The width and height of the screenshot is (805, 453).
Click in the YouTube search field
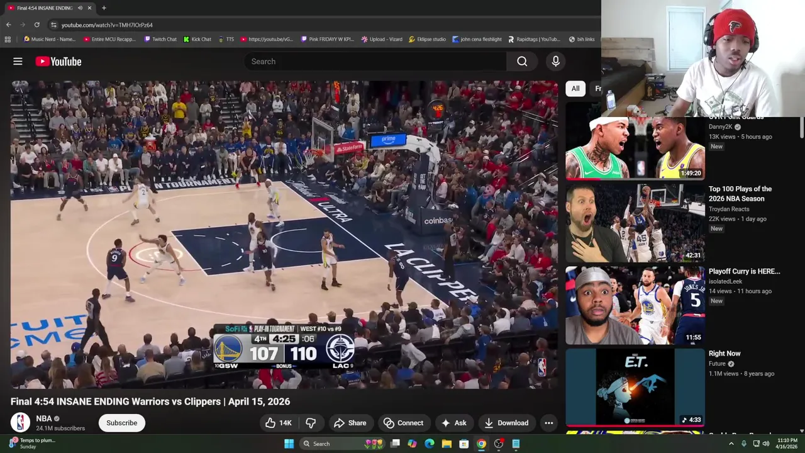(x=375, y=61)
